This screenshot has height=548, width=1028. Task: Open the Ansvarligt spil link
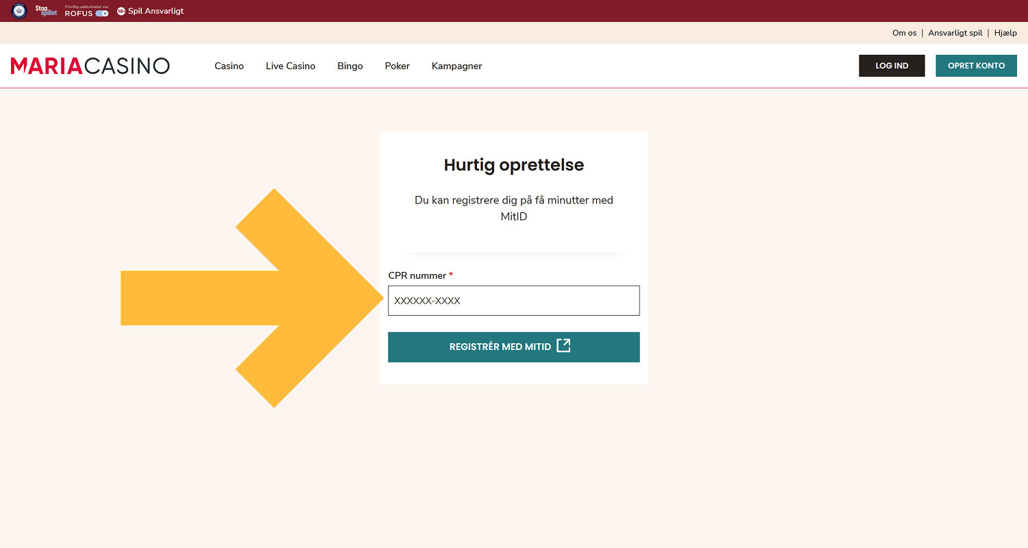click(x=955, y=33)
